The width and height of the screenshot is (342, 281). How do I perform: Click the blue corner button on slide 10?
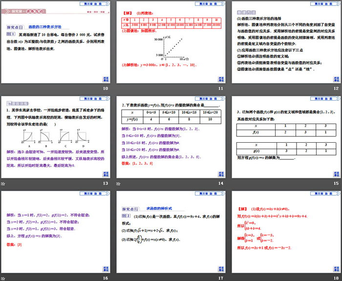click(x=105, y=78)
